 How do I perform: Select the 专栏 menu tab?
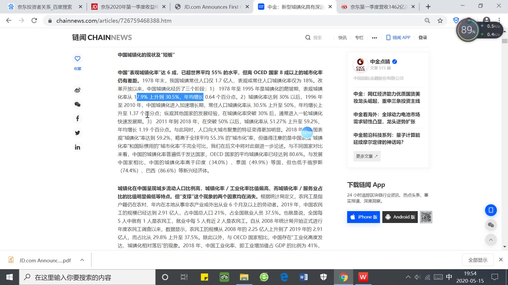[359, 37]
